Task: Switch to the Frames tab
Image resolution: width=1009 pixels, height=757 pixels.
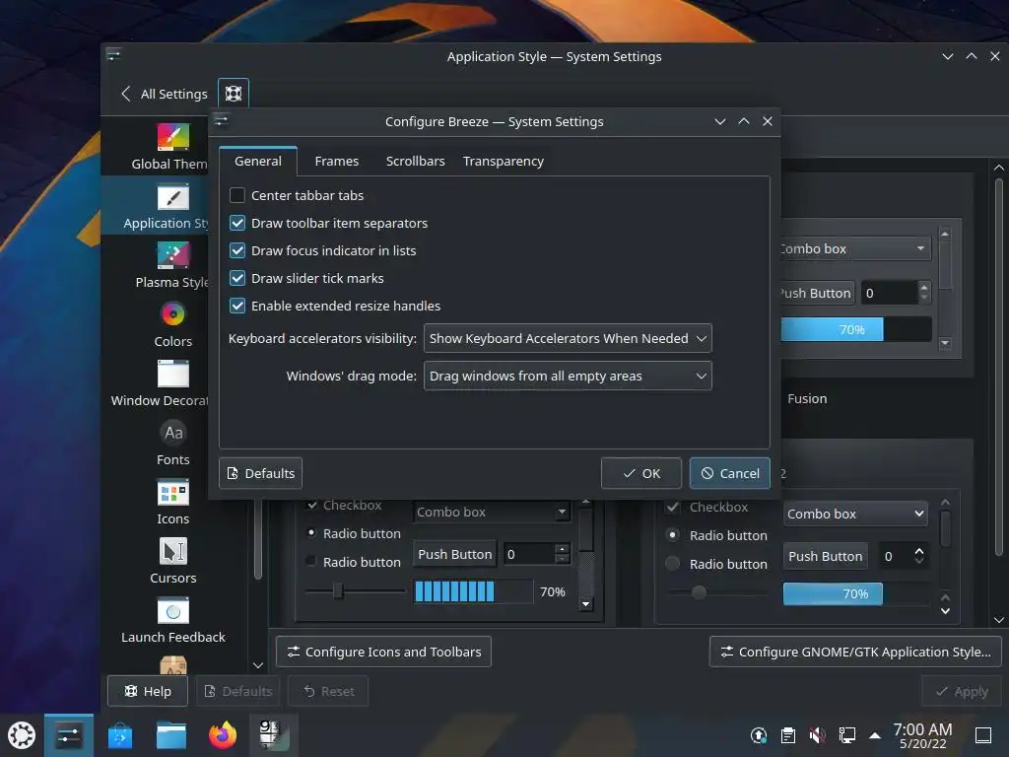Action: (x=337, y=161)
